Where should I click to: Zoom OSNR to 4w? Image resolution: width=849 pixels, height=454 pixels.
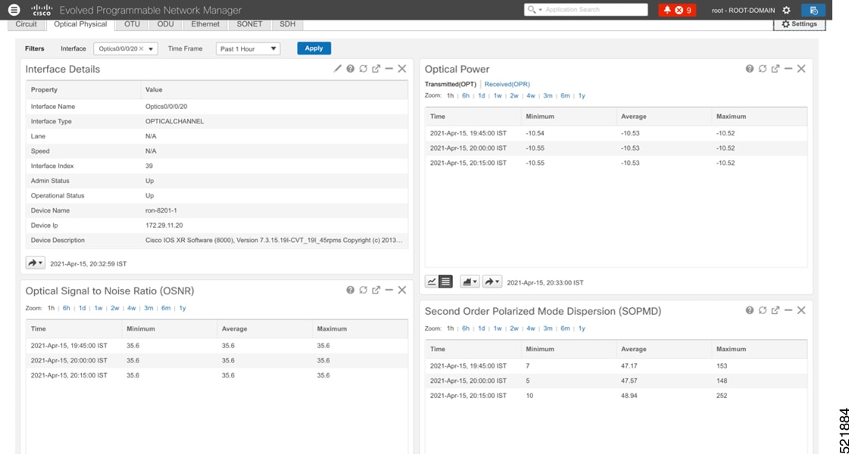[132, 308]
